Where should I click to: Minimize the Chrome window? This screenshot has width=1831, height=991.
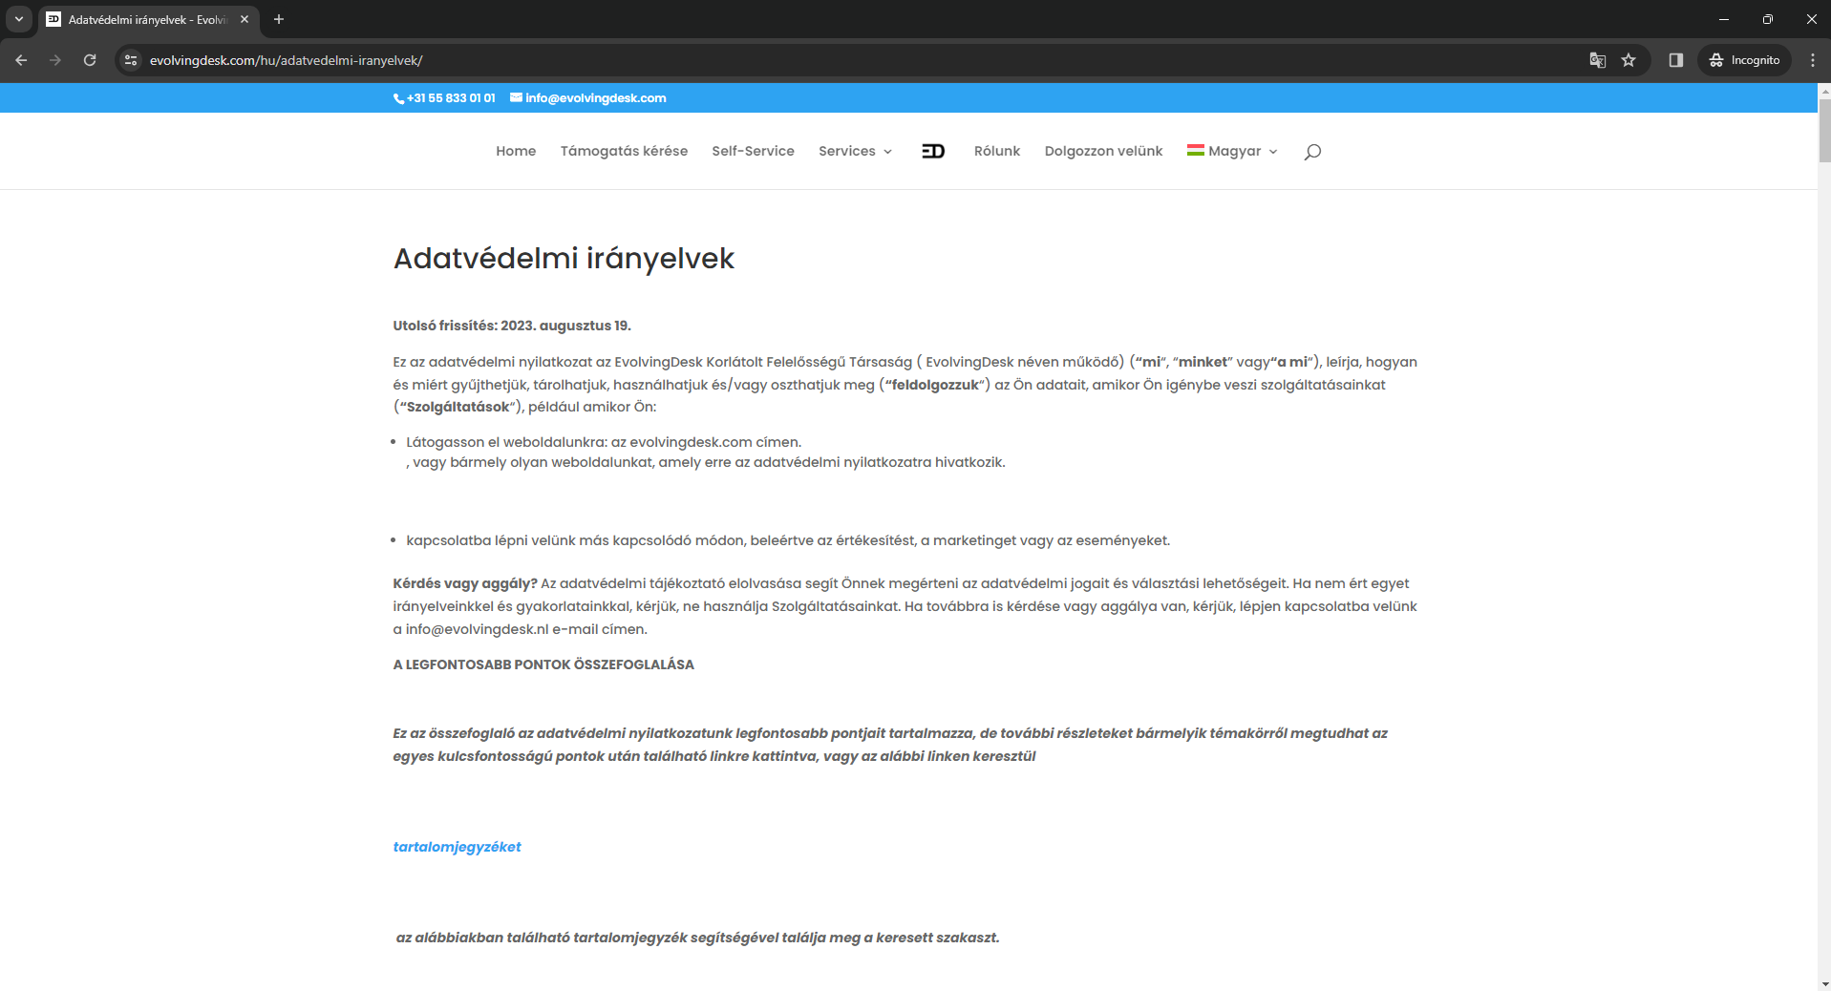[x=1724, y=19]
